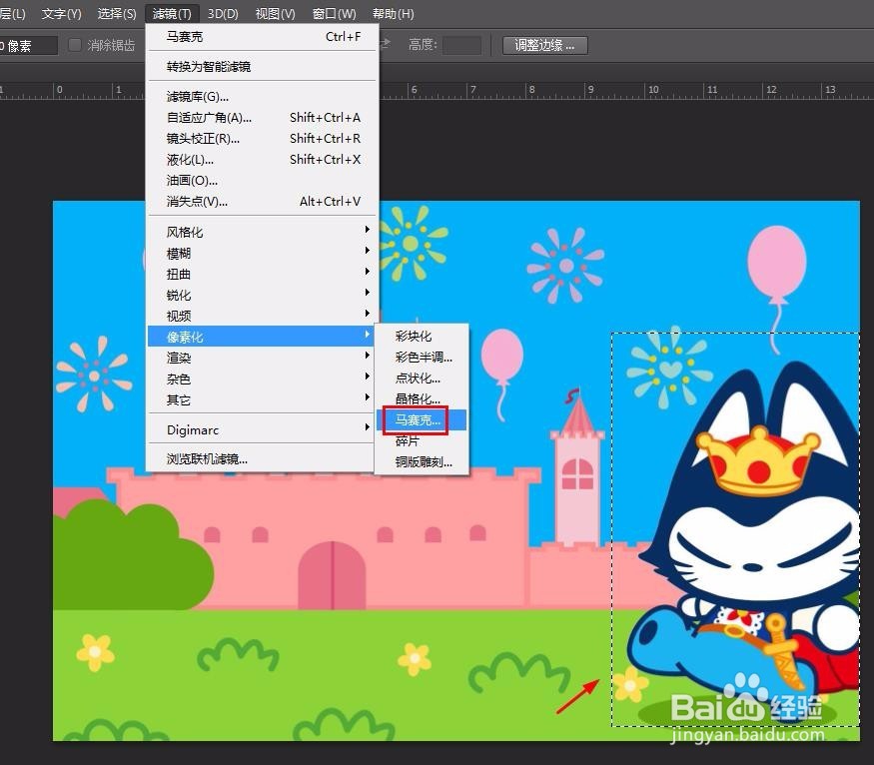Reapply last filter 马赛克 Ctrl+F
The width and height of the screenshot is (874, 765).
[263, 37]
